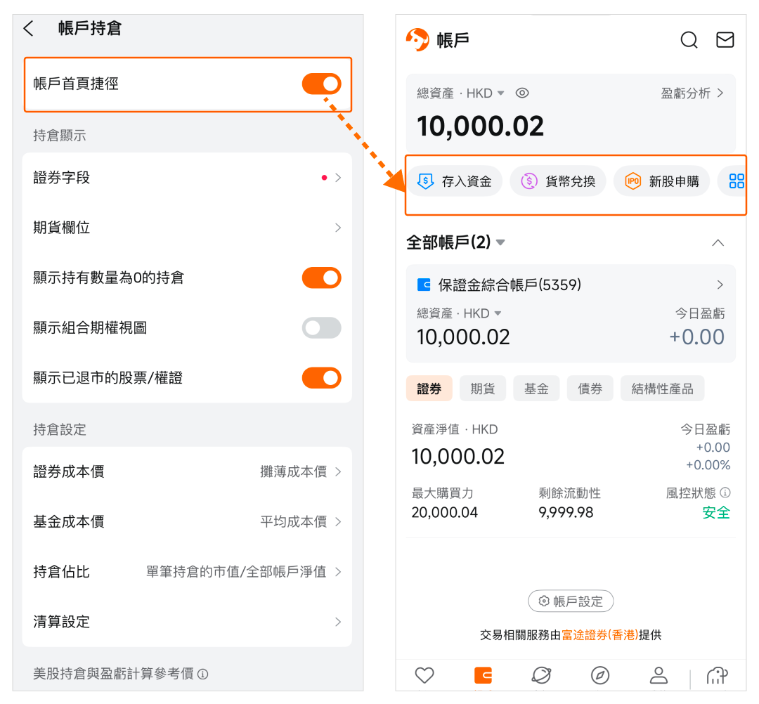Viewport: 759px width, 704px height.
Task: Open the search magnifier icon
Action: tap(689, 40)
